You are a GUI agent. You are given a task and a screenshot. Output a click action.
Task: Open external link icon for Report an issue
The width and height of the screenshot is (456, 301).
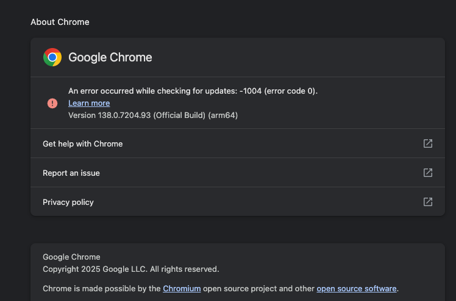point(428,173)
